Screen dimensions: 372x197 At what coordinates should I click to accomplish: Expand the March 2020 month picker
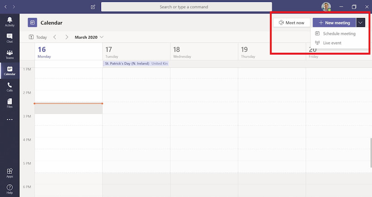pos(89,37)
